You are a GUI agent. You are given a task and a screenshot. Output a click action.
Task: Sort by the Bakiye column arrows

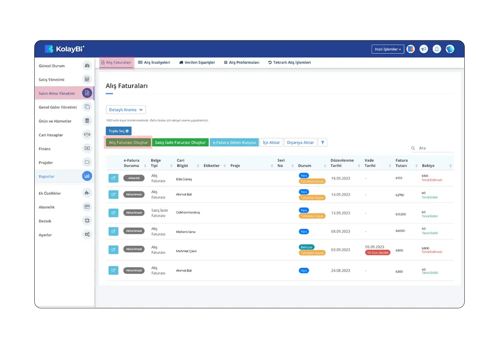[x=451, y=166]
